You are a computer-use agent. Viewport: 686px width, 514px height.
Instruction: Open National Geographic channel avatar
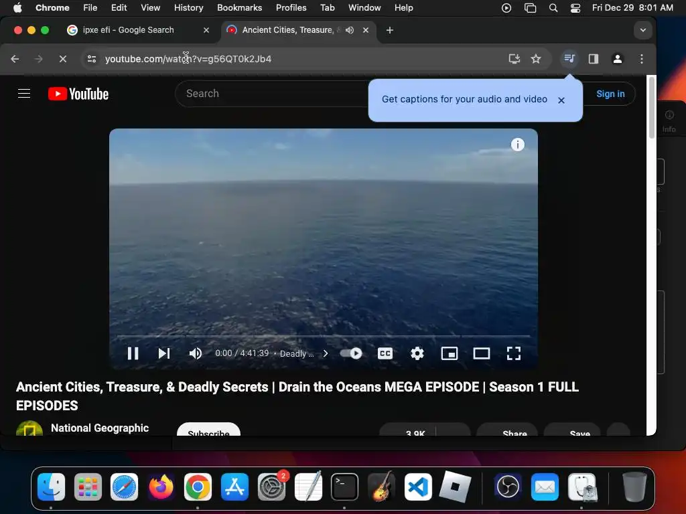(29, 428)
